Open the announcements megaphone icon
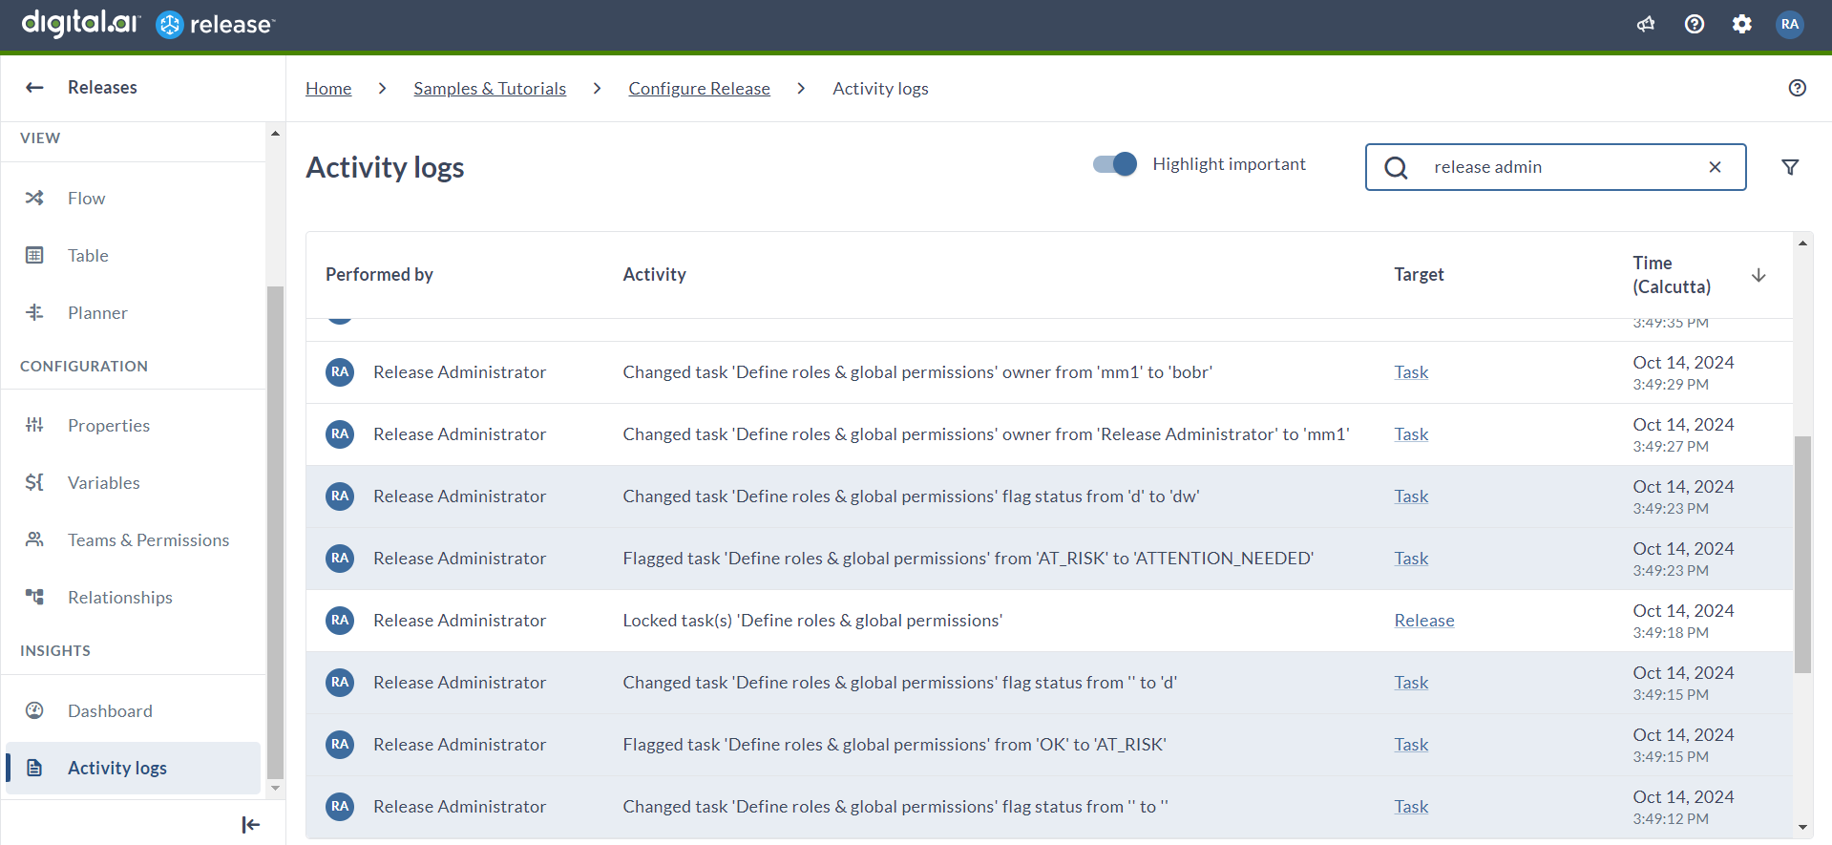 [x=1646, y=24]
